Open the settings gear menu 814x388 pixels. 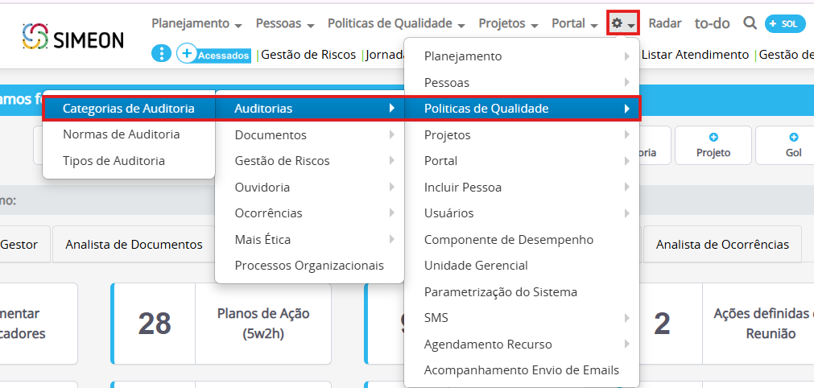[x=623, y=23]
